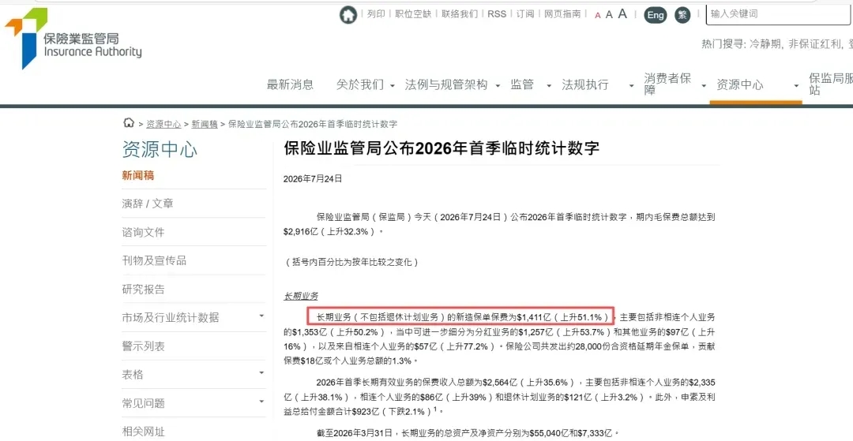
Task: Select 演辞 / 文章 in the sidebar
Action: click(x=148, y=204)
